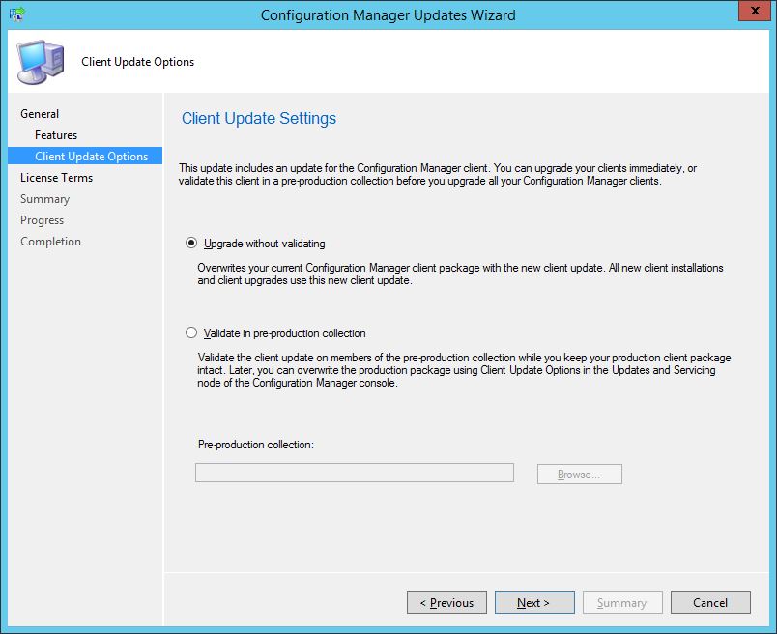Navigate to the Completion page
Screen dimensions: 777x634
click(50, 241)
